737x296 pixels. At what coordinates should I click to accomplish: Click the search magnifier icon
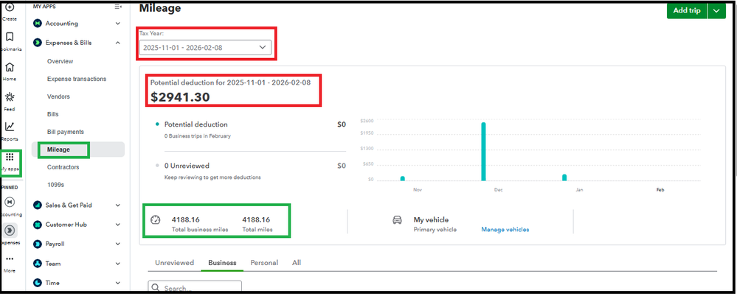point(156,288)
